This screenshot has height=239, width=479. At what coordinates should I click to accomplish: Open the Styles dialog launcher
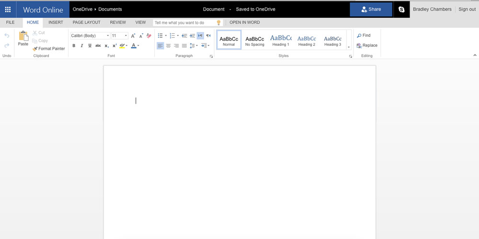click(x=351, y=56)
